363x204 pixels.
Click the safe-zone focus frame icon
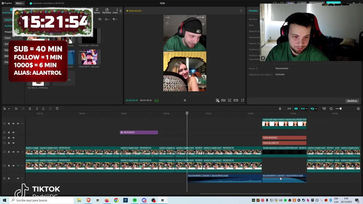click(230, 100)
